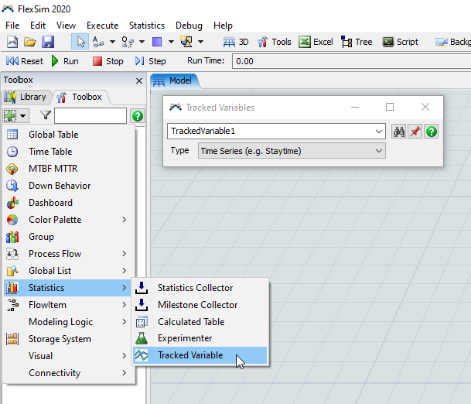Viewport: 471px width, 404px height.
Task: Add a Statistics Collector
Action: coord(200,288)
